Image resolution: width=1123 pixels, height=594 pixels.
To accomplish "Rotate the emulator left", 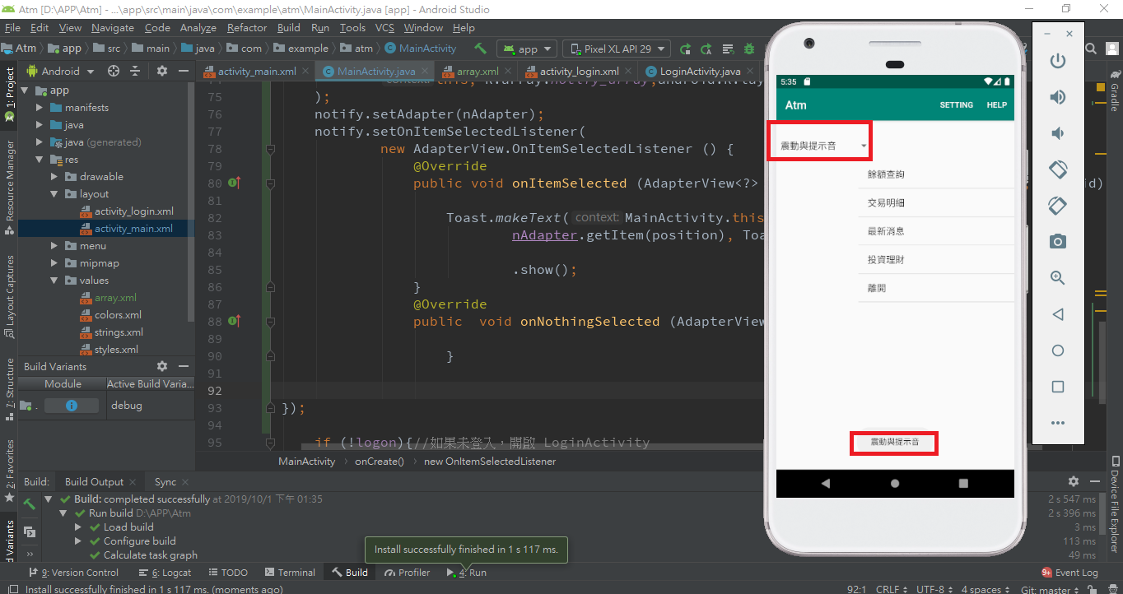I will (x=1058, y=169).
